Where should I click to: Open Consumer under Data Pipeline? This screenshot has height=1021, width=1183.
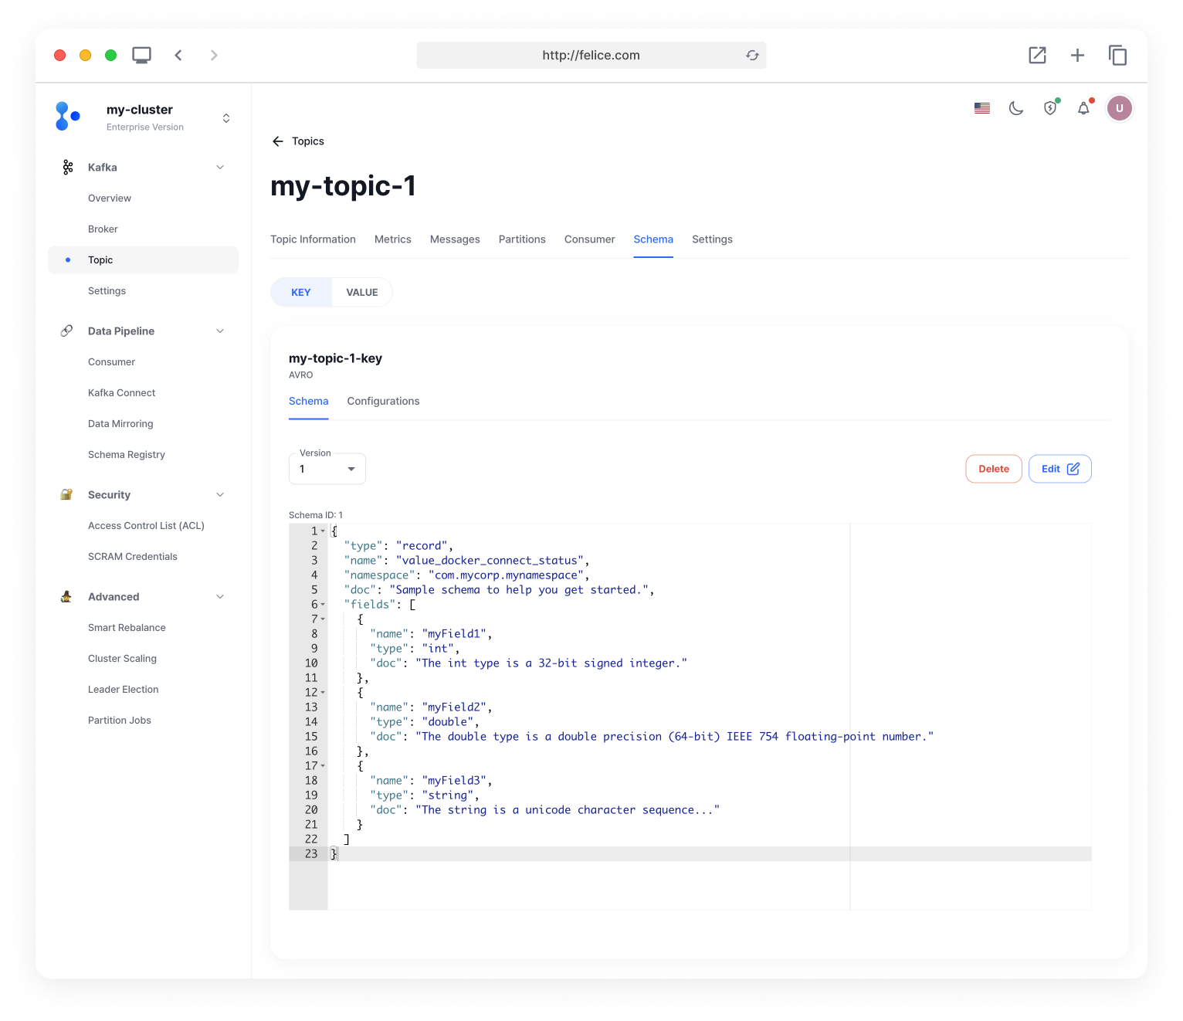111,362
